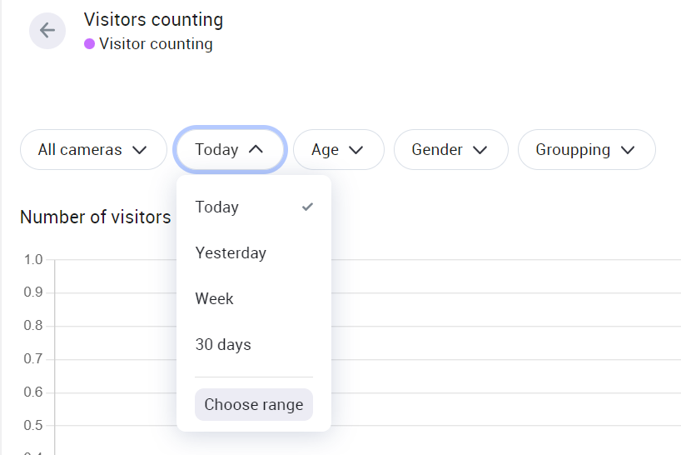Select Yesterday from the date range list
The width and height of the screenshot is (681, 455).
pos(231,252)
